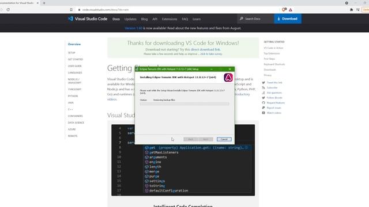Expand GET STARTED in the sidebar
Image resolution: width=369 pixels, height=207 pixels.
pyautogui.click(x=76, y=59)
